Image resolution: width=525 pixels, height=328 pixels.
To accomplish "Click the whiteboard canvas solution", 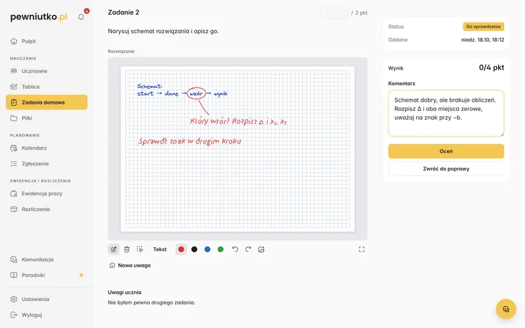I will point(238,149).
